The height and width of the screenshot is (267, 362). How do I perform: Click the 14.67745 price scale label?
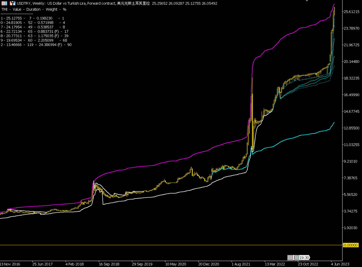click(352, 111)
